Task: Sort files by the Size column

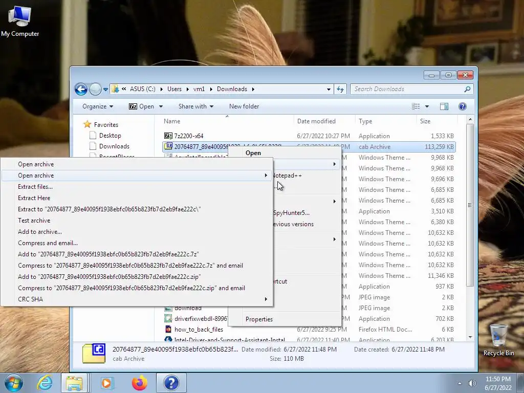Action: [437, 121]
